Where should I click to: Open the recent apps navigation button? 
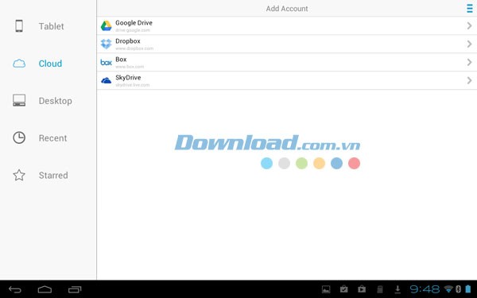pos(75,289)
